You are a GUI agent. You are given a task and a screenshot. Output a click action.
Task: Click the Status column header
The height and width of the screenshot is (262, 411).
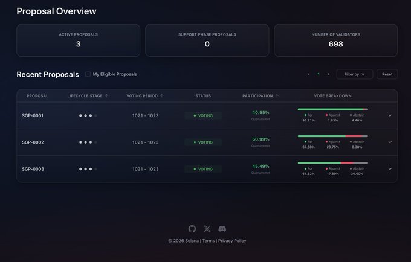coord(203,96)
